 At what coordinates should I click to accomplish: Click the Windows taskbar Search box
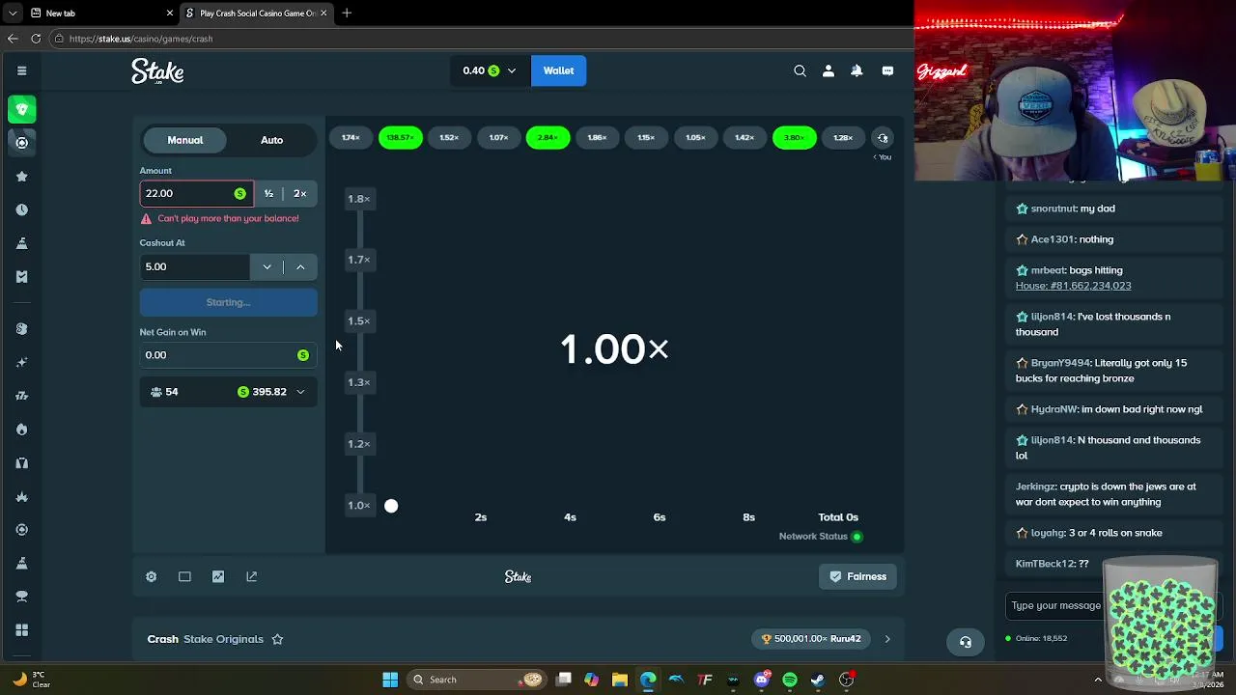(x=475, y=680)
